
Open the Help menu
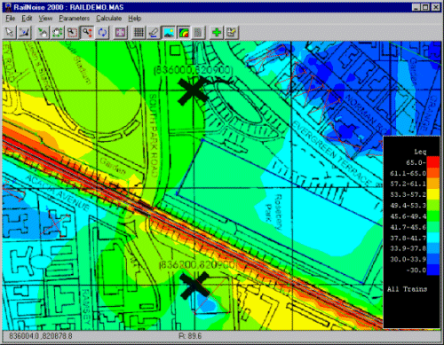click(x=135, y=19)
